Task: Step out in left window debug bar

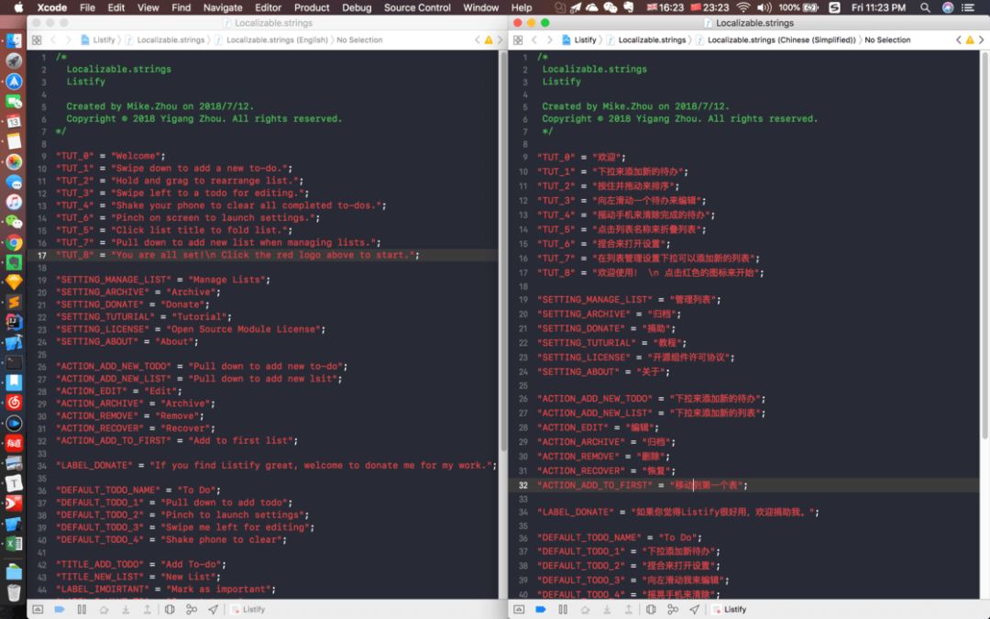Action: coord(147,610)
